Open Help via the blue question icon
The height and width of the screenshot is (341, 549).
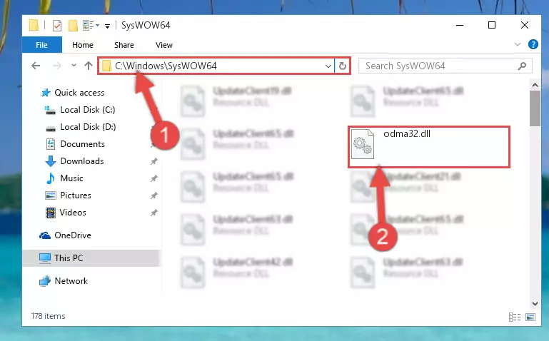pyautogui.click(x=533, y=44)
